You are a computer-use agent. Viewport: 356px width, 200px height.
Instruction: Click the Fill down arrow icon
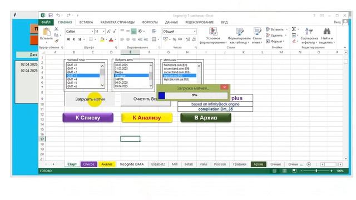[x=294, y=35]
